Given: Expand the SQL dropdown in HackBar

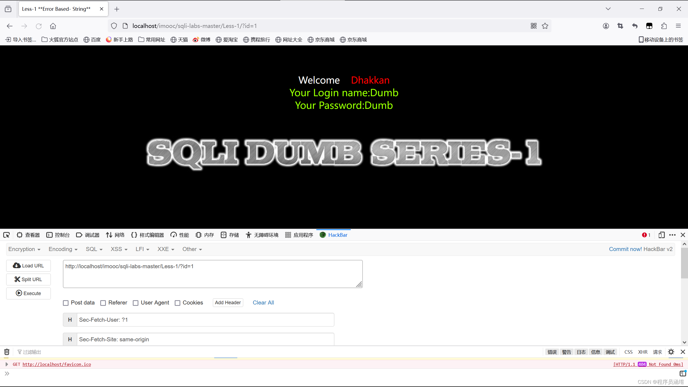Looking at the screenshot, I should pos(94,249).
